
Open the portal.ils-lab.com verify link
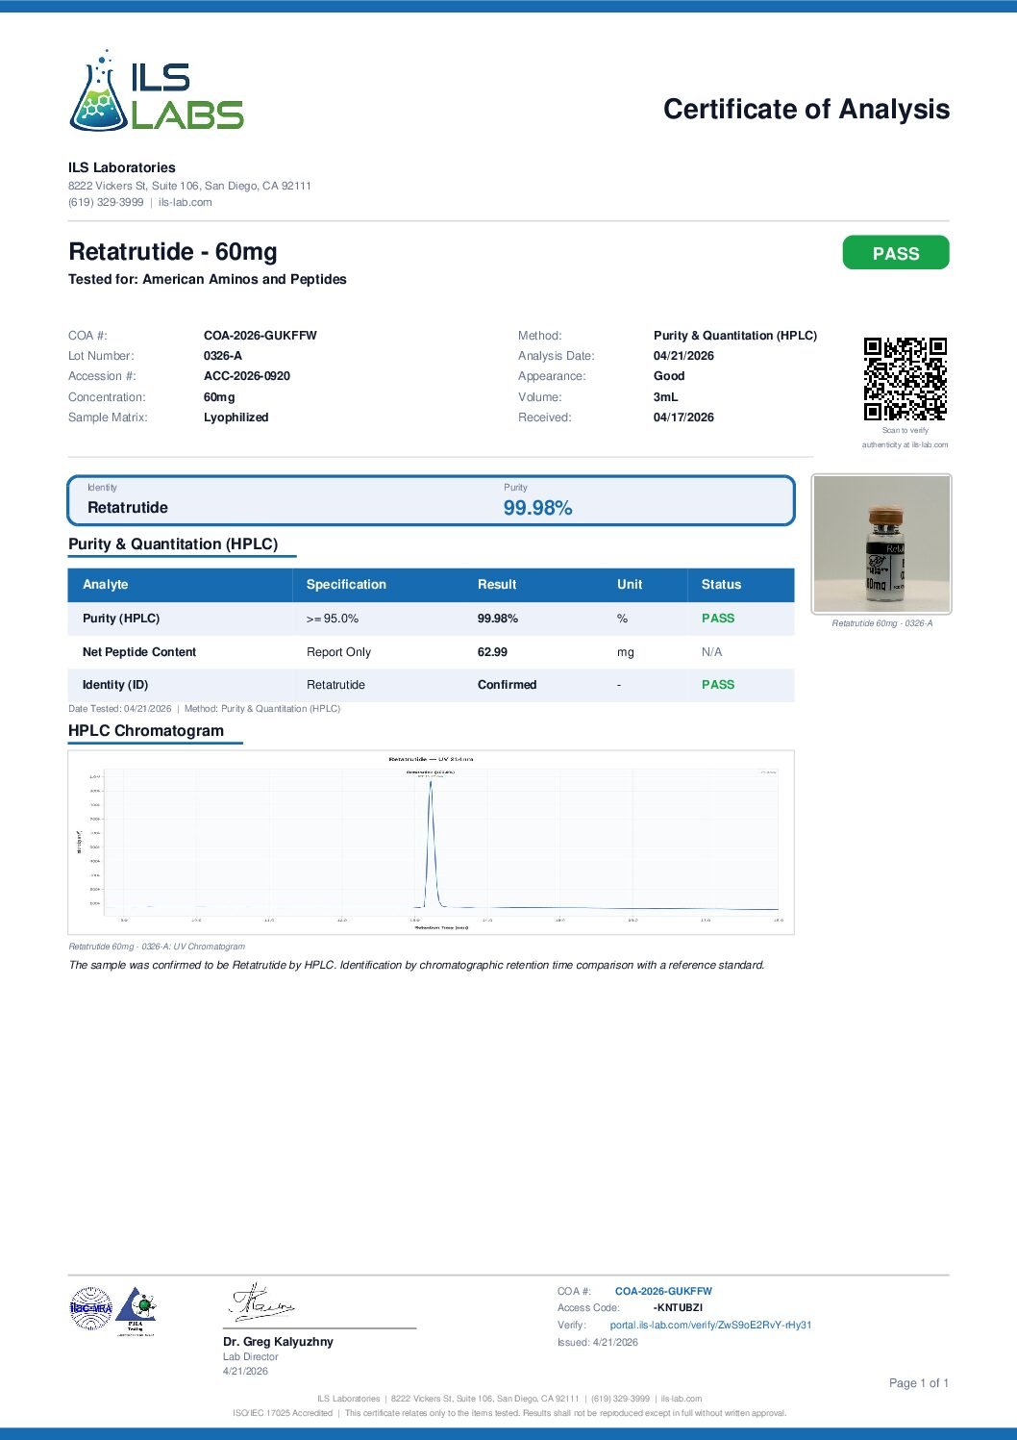[710, 1325]
